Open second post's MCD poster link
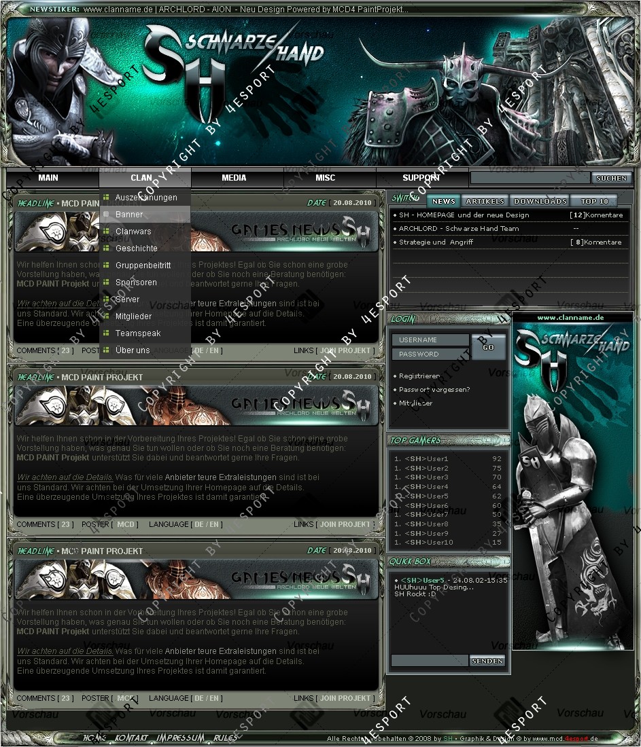641x747 pixels. 126,524
